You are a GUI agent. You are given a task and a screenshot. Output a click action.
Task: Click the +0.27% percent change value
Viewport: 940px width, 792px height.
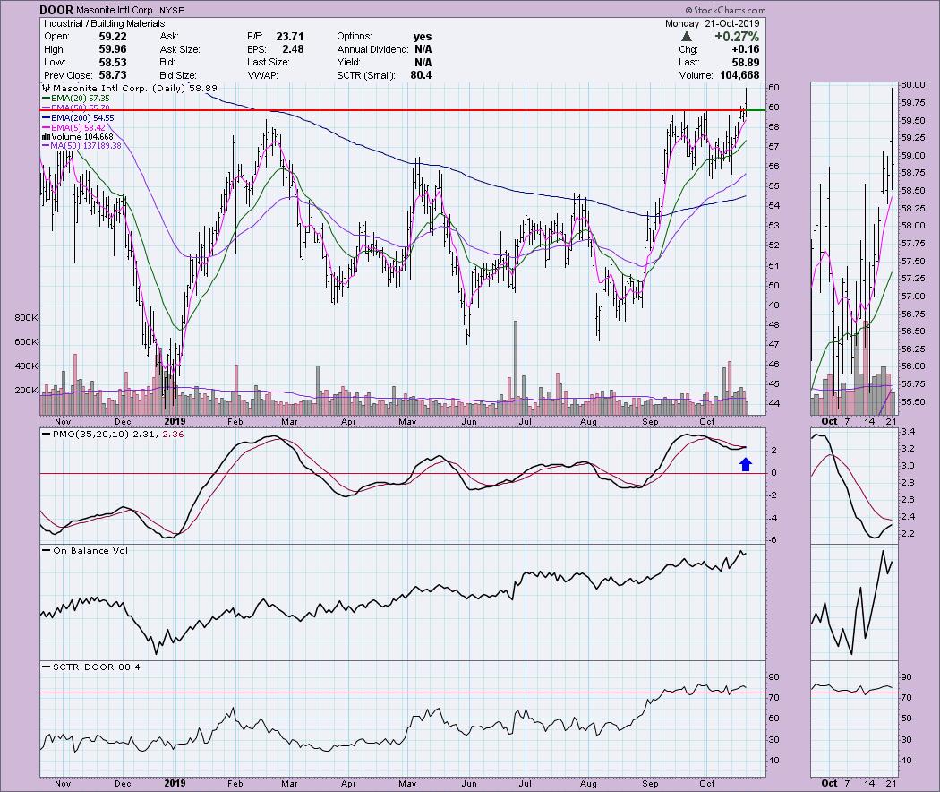[737, 37]
